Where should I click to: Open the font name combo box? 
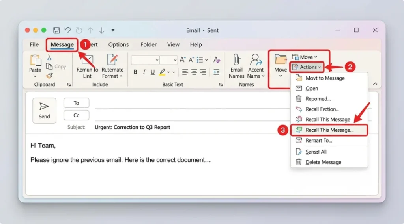pos(145,60)
